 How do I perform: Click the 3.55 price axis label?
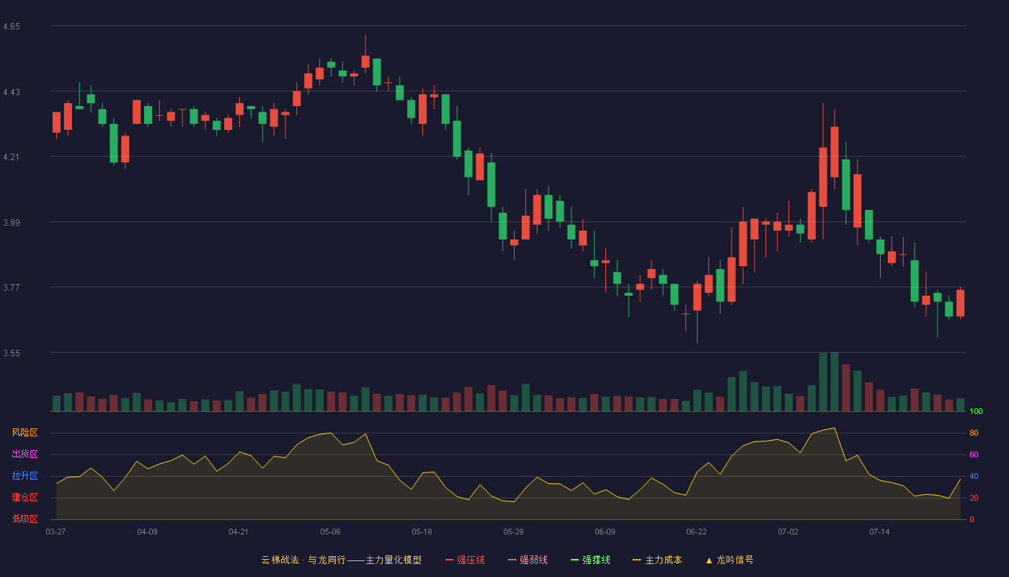[12, 353]
